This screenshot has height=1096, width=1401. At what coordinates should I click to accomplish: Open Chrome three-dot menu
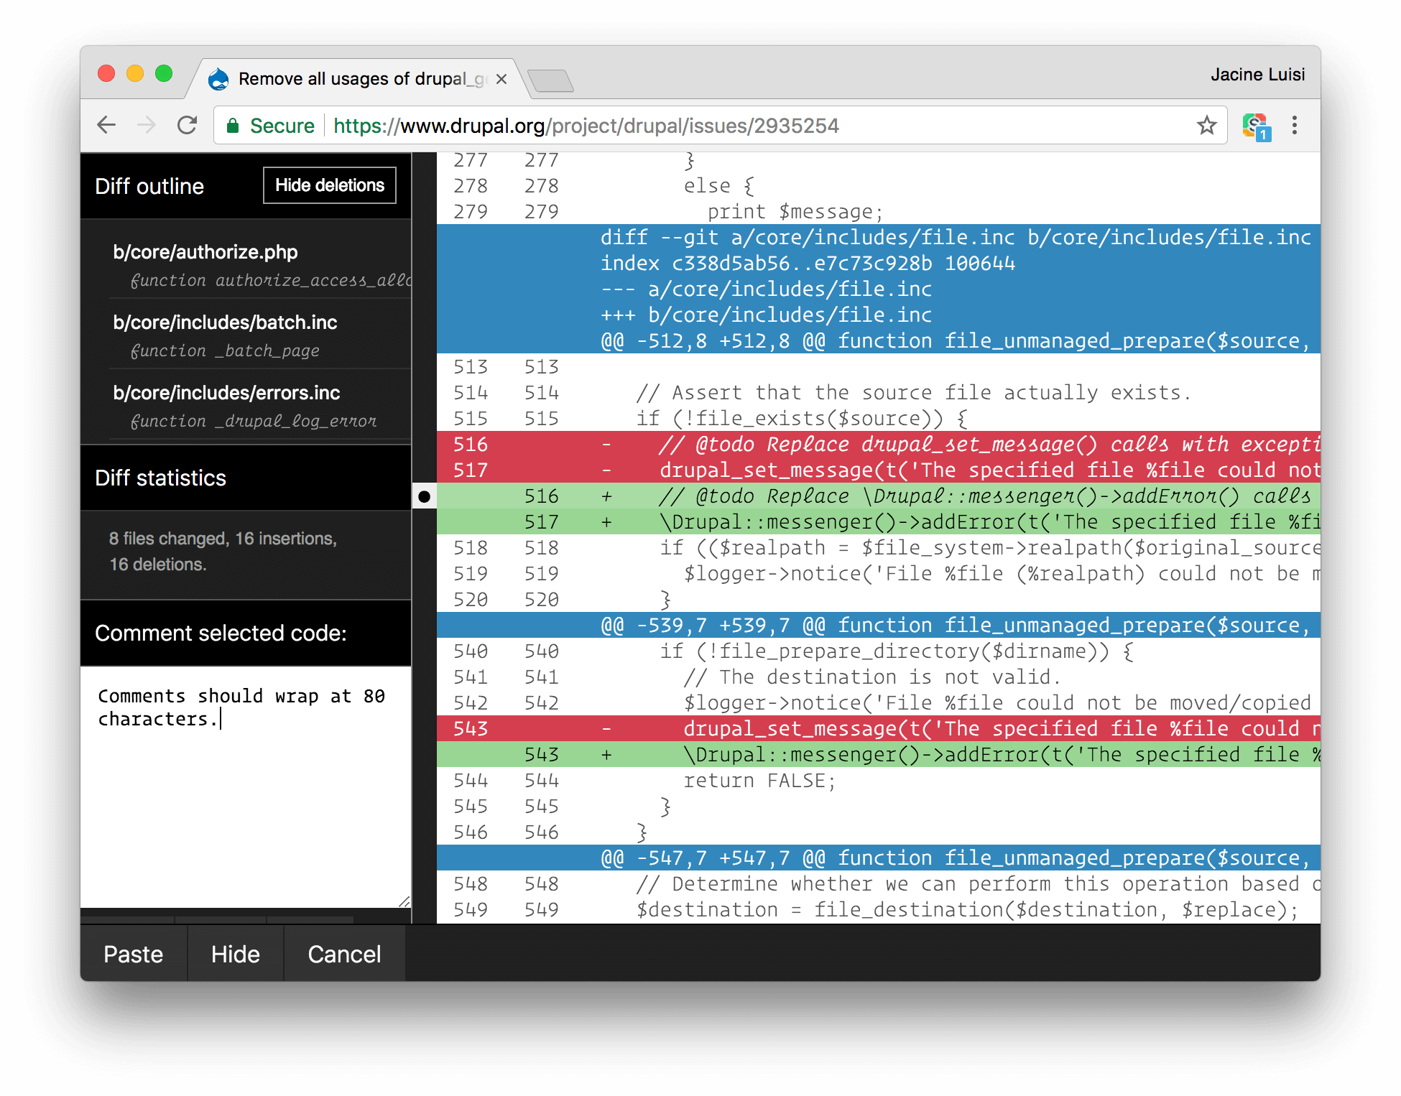point(1294,126)
